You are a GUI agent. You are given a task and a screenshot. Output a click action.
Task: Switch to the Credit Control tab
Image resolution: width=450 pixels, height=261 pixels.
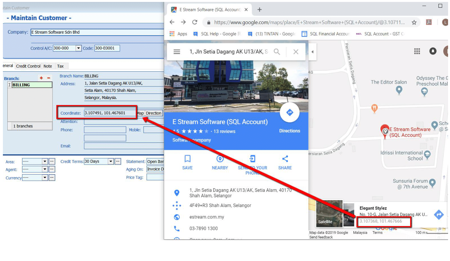28,66
